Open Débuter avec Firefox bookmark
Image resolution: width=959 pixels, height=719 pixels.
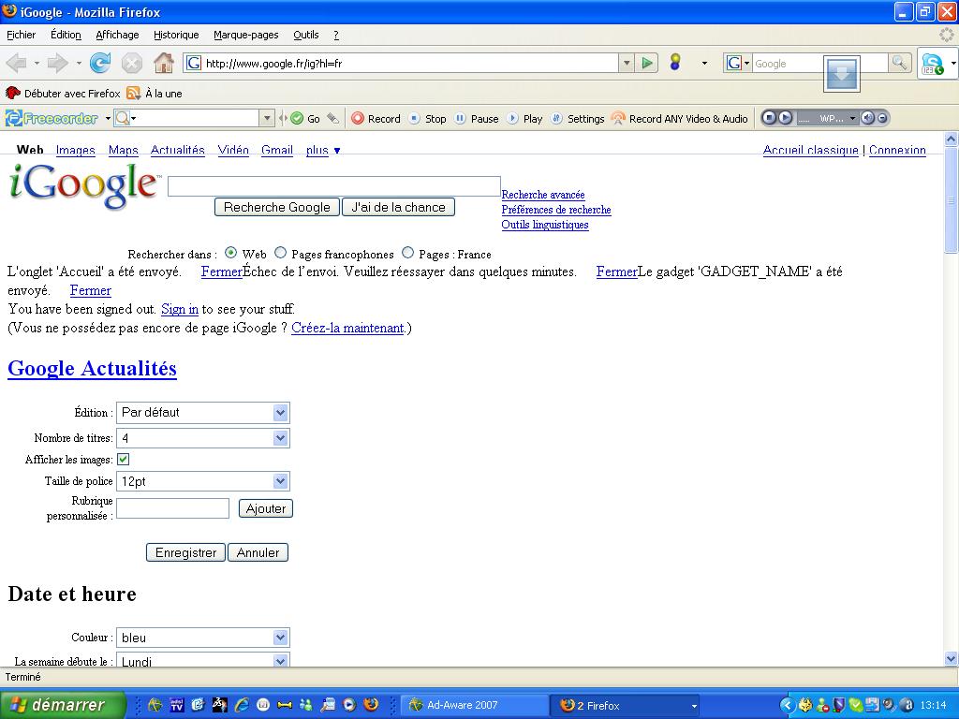tap(63, 94)
